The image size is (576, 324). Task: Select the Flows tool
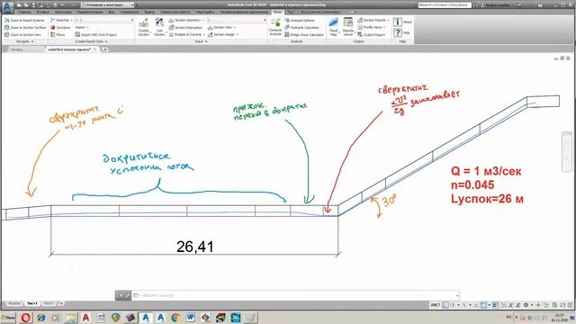click(58, 34)
